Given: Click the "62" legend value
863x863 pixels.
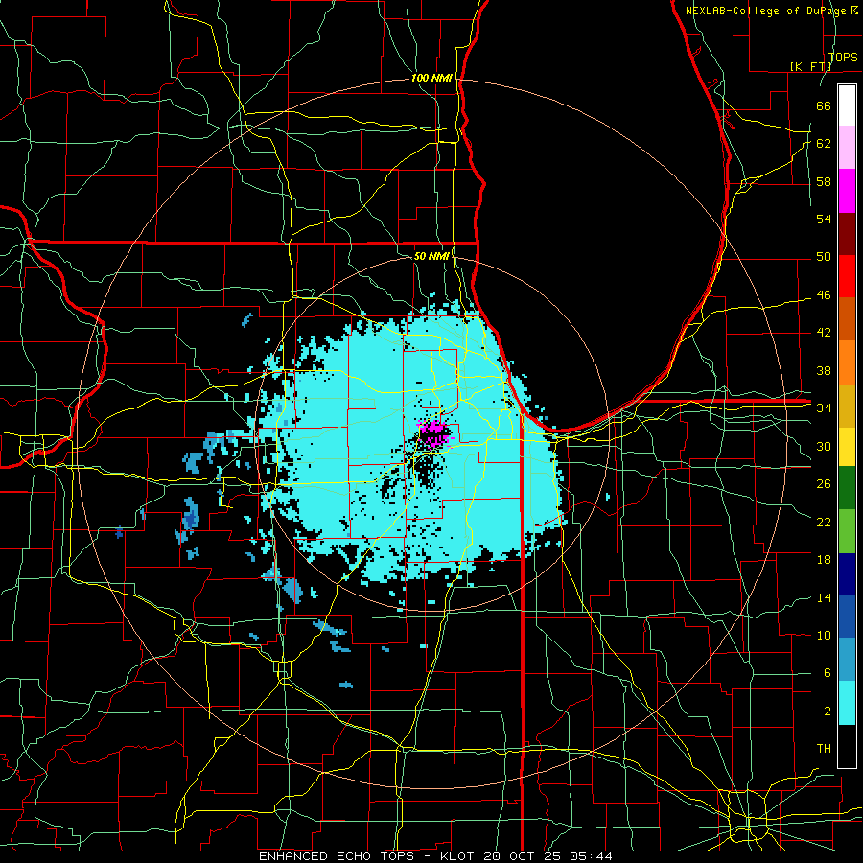Looking at the screenshot, I should (824, 143).
